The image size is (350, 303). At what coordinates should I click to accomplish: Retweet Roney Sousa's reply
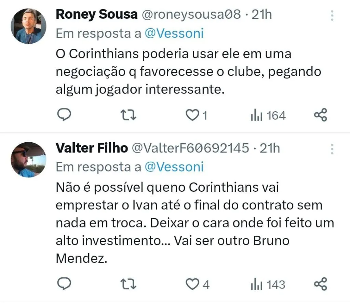pyautogui.click(x=129, y=115)
